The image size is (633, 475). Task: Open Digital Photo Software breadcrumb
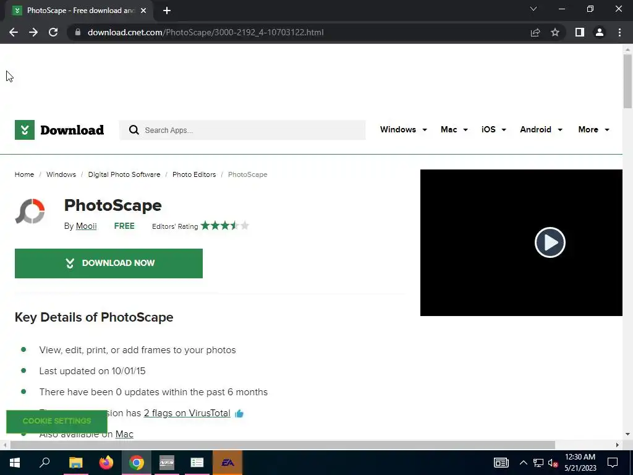[x=124, y=174]
